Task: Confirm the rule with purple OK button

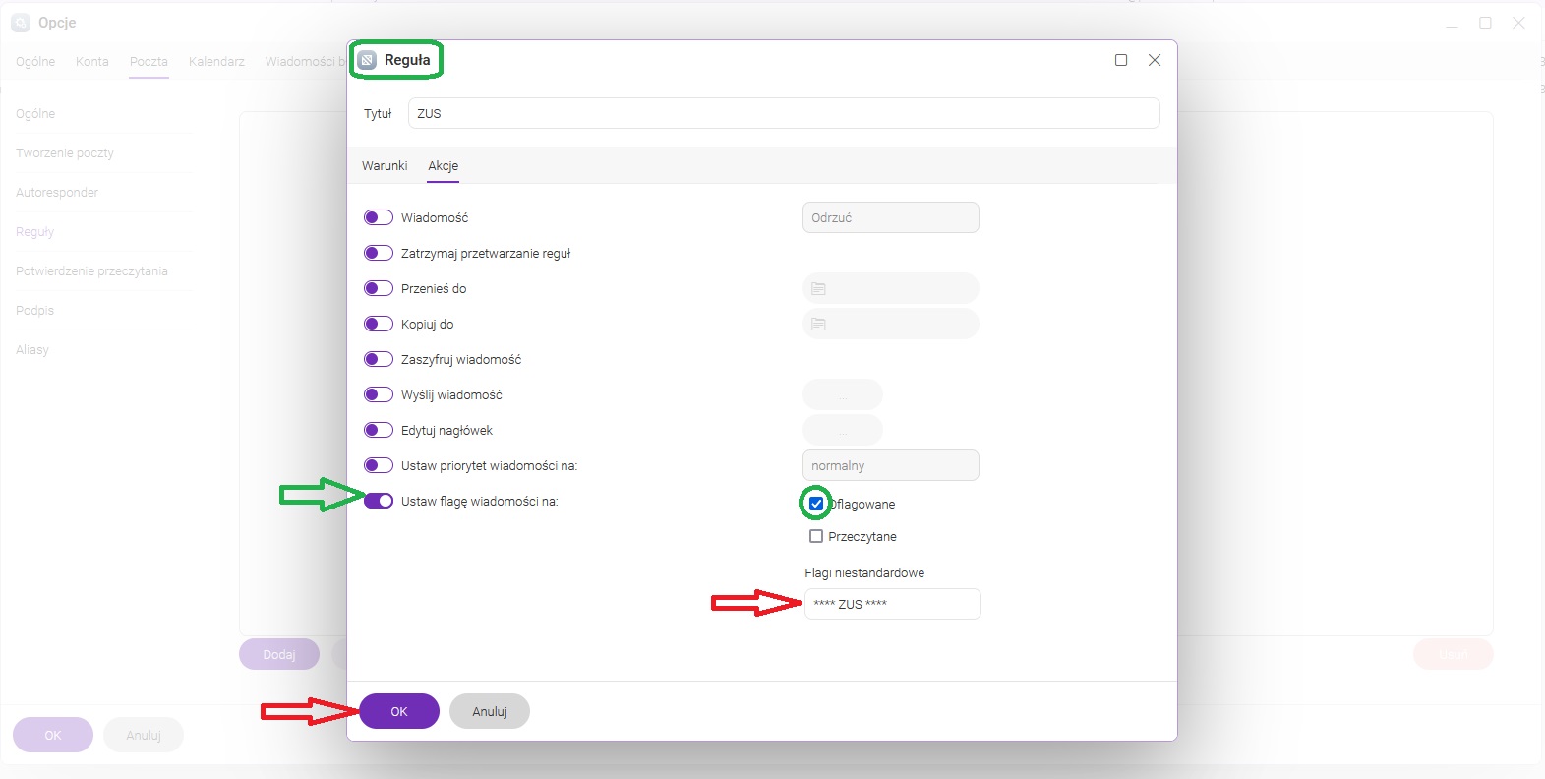Action: pyautogui.click(x=399, y=711)
